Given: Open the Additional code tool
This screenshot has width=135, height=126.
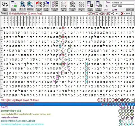Looking at the screenshot, I should pos(55,6).
